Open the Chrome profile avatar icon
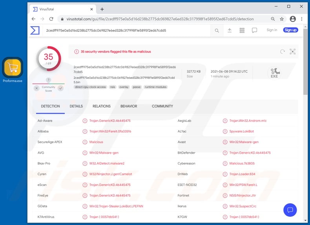Screen dimensions: 310x225 293,19
